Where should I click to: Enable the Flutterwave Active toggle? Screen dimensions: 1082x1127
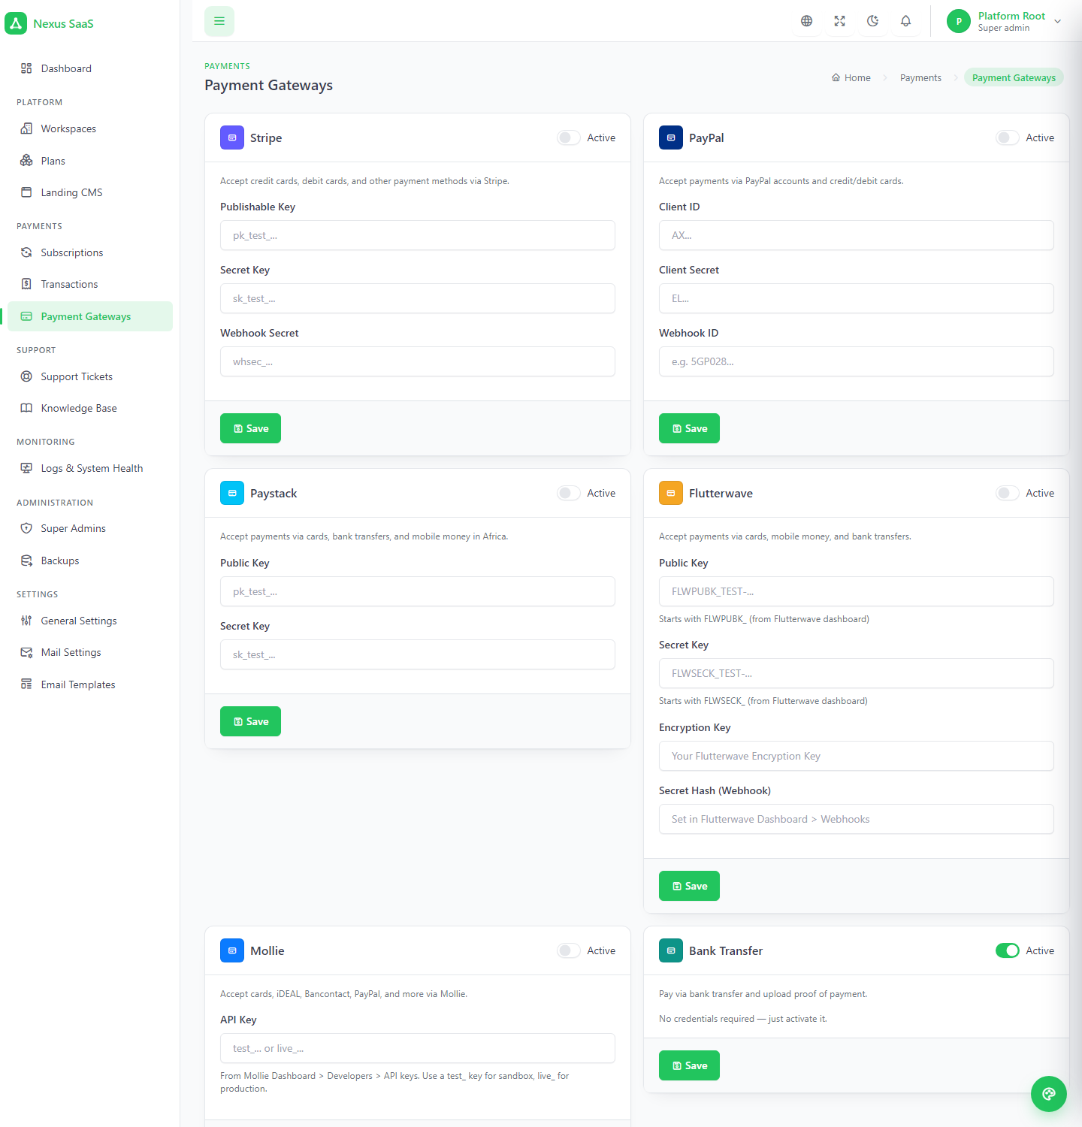[x=1008, y=493]
